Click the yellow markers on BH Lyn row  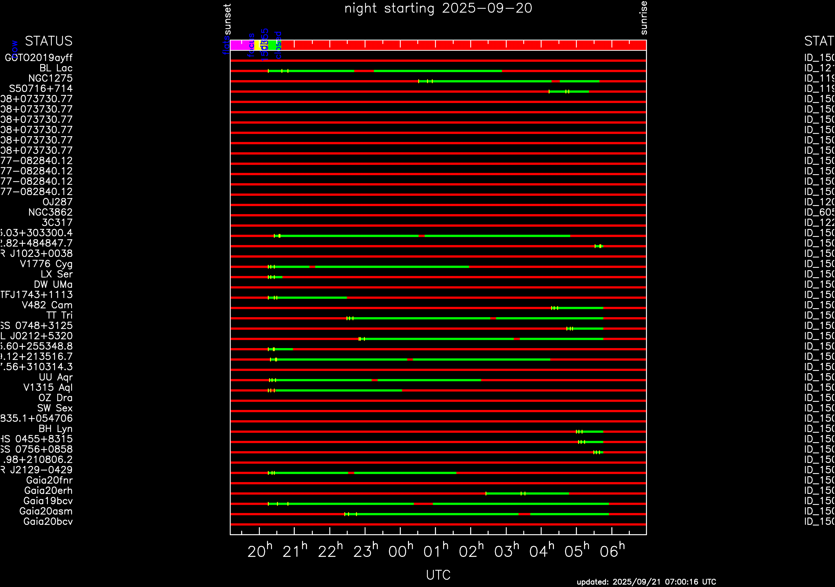coord(579,432)
